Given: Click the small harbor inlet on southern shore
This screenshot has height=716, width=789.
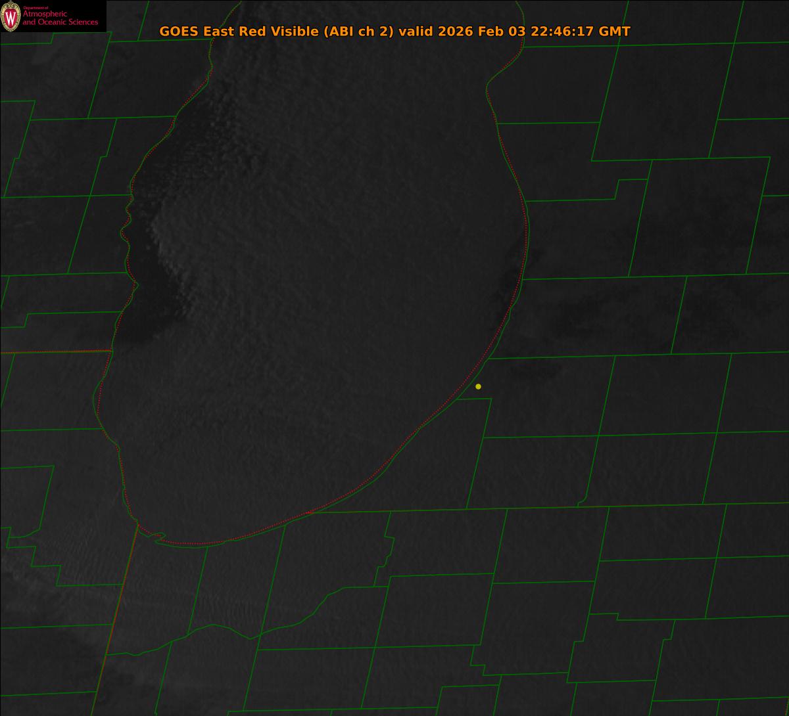Looking at the screenshot, I should point(156,539).
